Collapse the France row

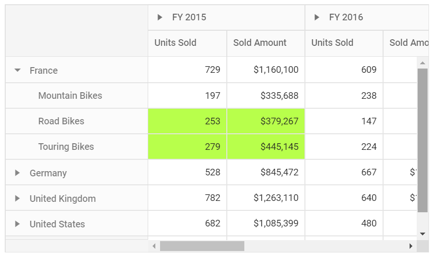coord(18,70)
